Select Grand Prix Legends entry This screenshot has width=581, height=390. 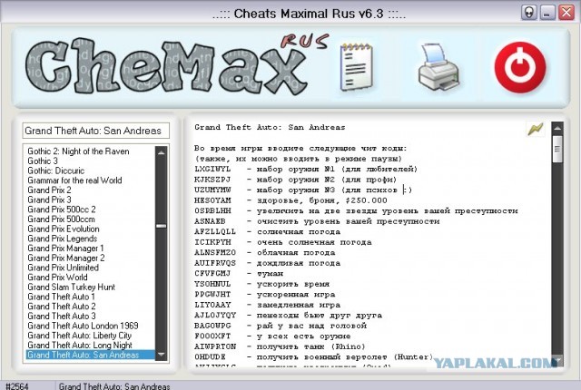pyautogui.click(x=63, y=239)
